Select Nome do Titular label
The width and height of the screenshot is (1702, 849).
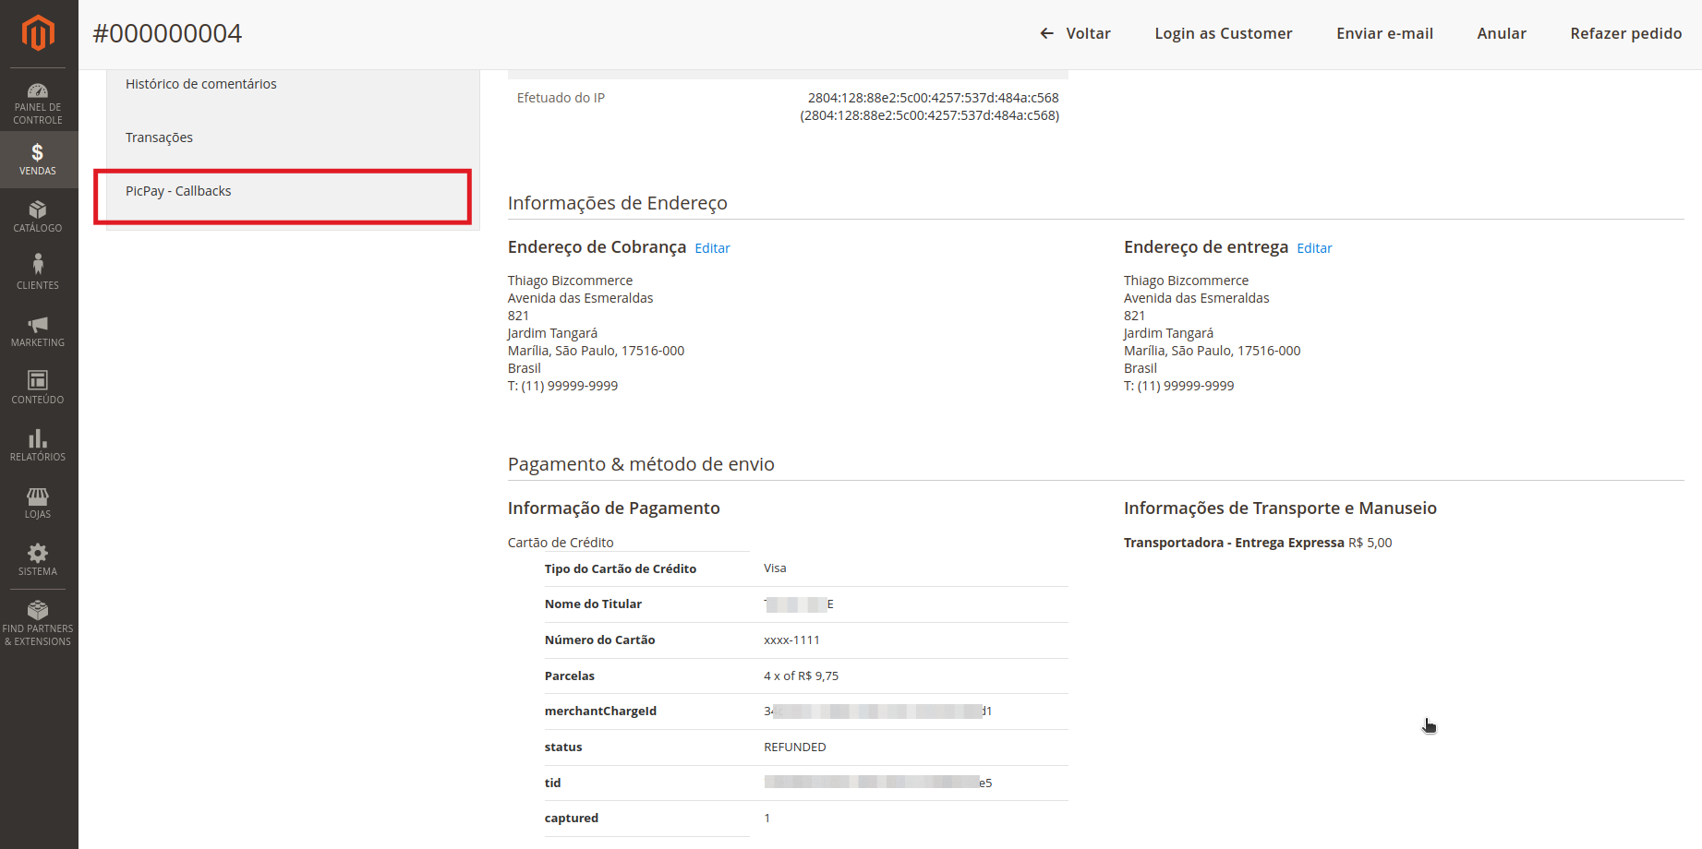tap(593, 604)
